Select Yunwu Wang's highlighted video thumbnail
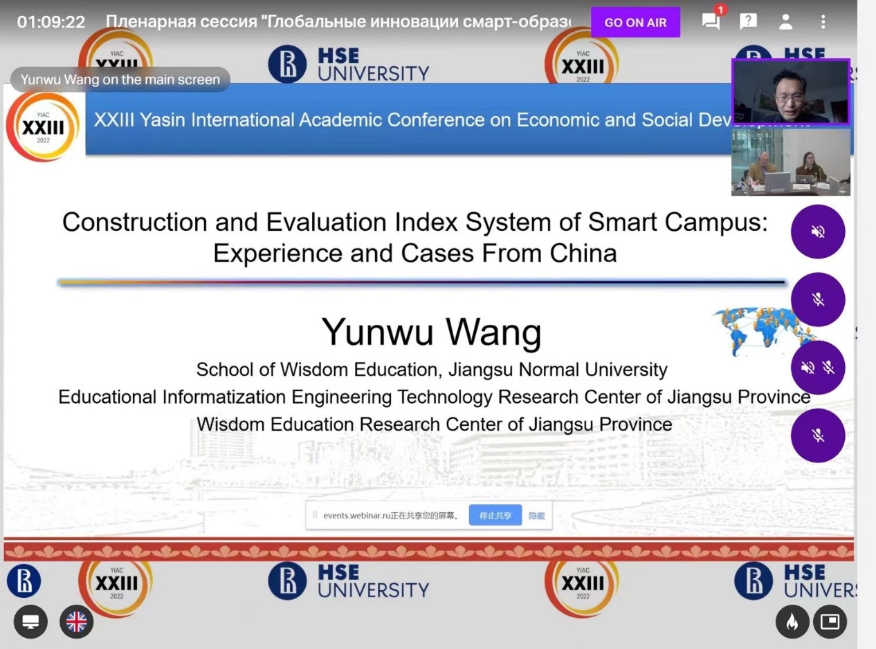Screen dimensions: 876x649 tap(790, 92)
